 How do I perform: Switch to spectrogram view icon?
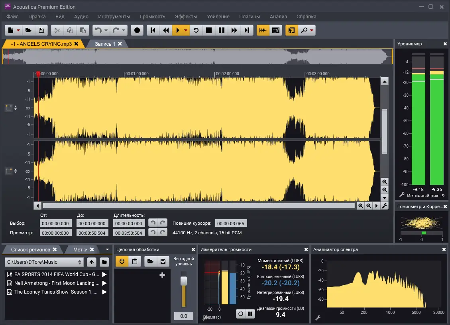point(275,30)
